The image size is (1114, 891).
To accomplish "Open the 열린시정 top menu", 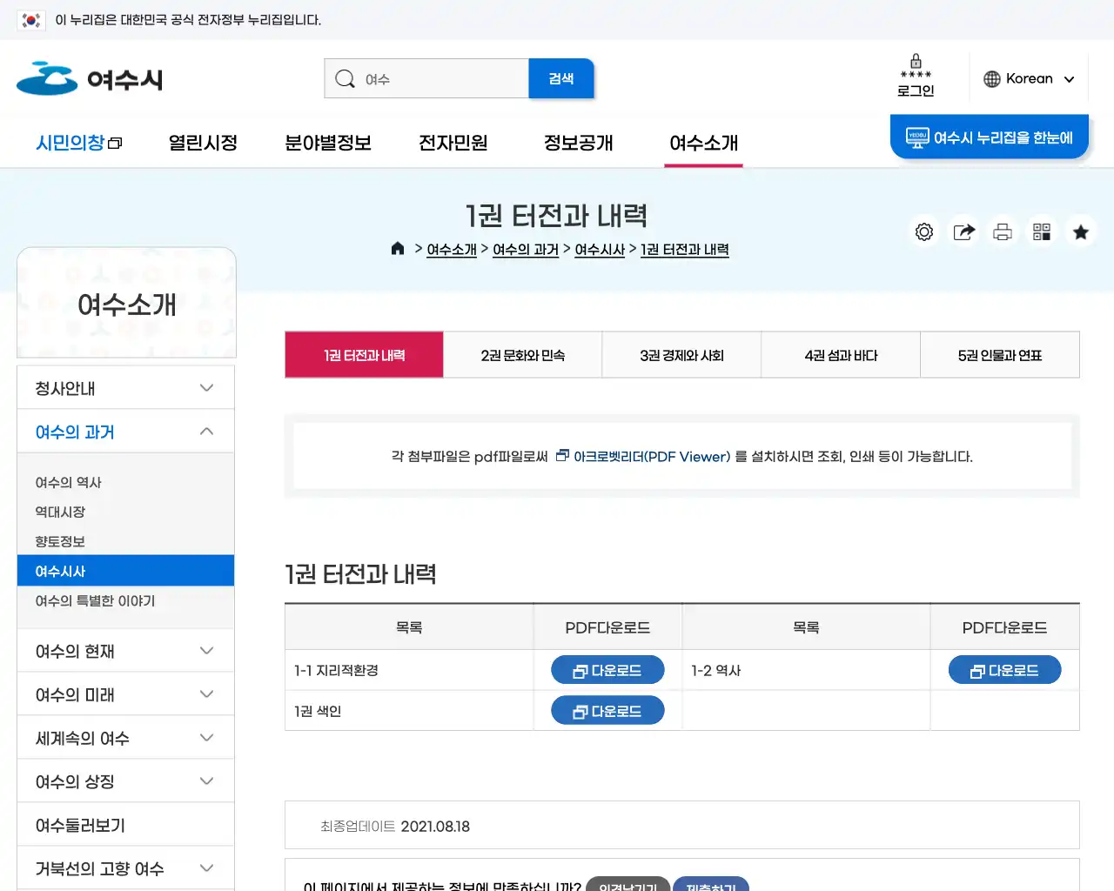I will (x=203, y=143).
